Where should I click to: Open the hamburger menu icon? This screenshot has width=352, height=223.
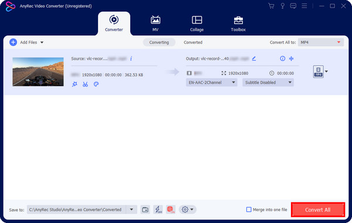pos(304,6)
